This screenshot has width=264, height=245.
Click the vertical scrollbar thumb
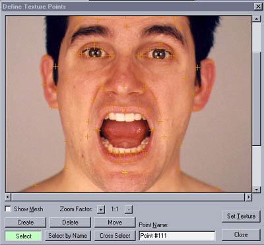coord(256,98)
